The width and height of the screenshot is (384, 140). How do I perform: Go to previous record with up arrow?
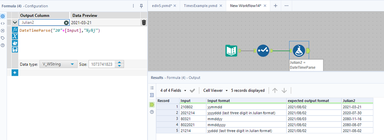275,91
